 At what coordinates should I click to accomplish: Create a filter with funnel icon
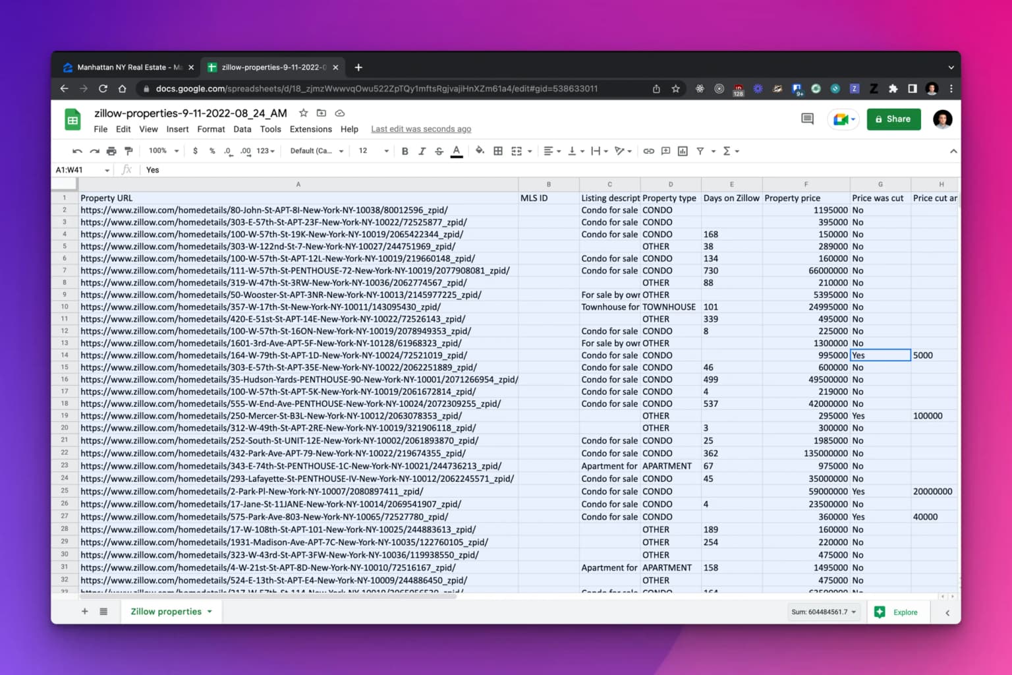(700, 151)
